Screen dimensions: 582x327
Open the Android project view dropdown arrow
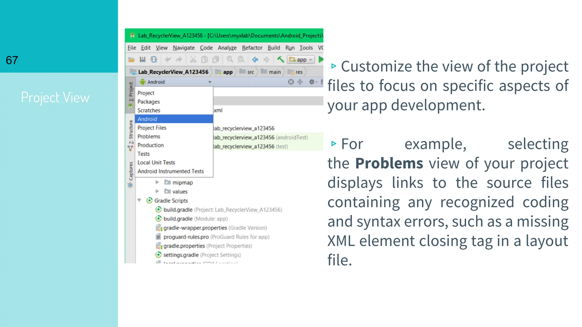click(x=210, y=82)
